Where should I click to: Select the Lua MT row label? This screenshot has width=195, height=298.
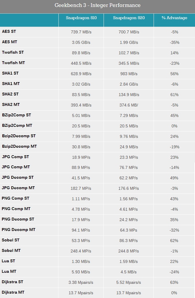(8, 272)
